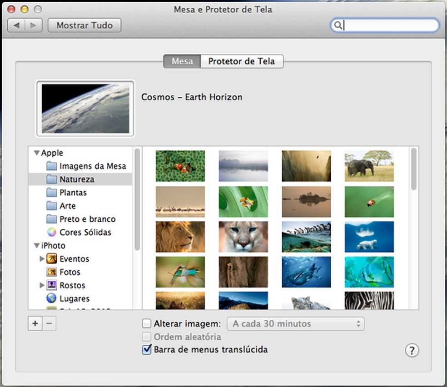Viewport: 447px width, 387px height.
Task: Click the Cores Sólidas color wheel icon
Action: pyautogui.click(x=52, y=232)
